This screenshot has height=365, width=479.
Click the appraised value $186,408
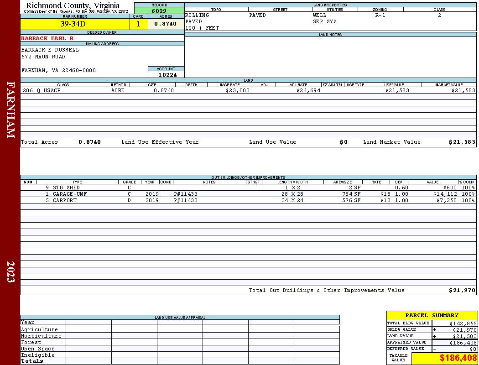pyautogui.click(x=463, y=343)
